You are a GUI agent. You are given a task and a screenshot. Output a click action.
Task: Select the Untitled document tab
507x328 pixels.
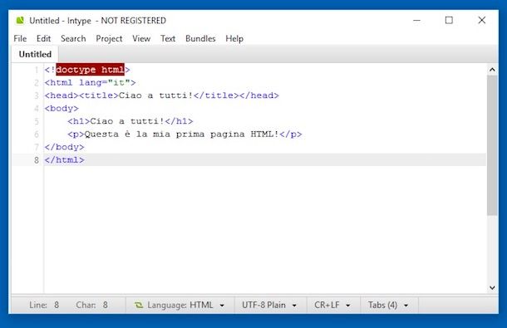(x=35, y=54)
